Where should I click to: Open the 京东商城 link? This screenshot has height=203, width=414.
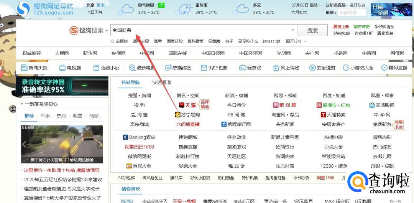pos(140,124)
